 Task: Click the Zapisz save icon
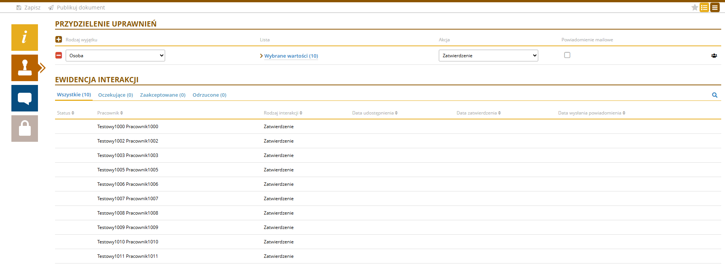click(19, 8)
